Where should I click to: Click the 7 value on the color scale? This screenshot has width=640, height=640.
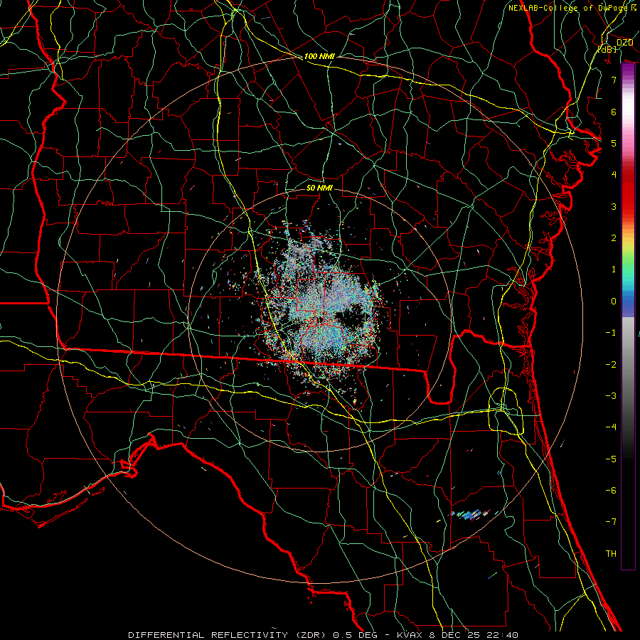(x=614, y=80)
